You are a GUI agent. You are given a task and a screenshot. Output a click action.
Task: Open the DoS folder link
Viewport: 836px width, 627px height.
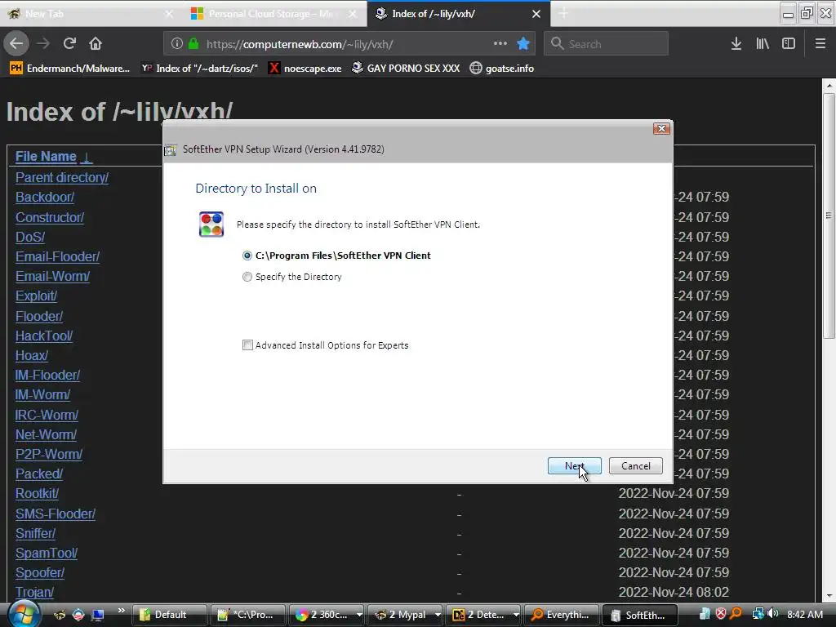(x=30, y=237)
